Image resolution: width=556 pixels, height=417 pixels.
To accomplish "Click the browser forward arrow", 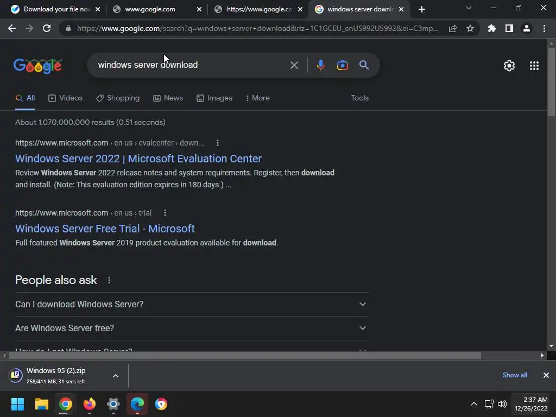I will 29,28.
